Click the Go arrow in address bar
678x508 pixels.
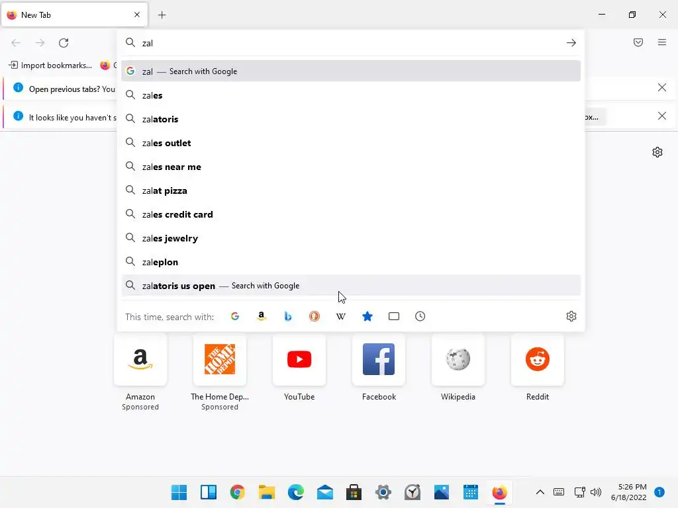tap(571, 43)
